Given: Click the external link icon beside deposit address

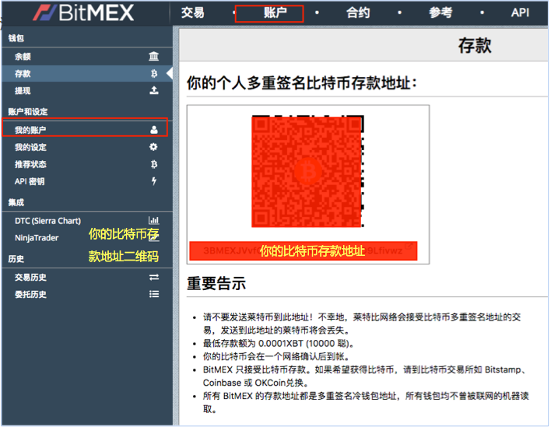Looking at the screenshot, I should click(409, 247).
